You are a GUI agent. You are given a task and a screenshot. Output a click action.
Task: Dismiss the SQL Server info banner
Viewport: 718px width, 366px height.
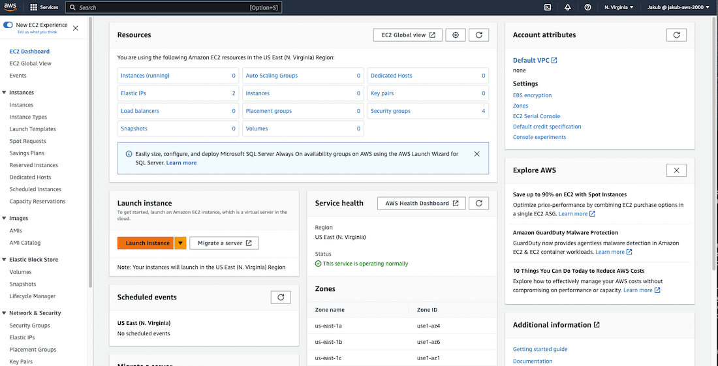pos(476,154)
